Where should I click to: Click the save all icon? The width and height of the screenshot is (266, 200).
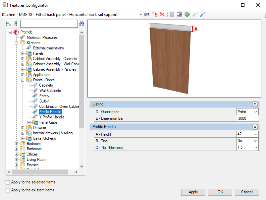pyautogui.click(x=179, y=14)
